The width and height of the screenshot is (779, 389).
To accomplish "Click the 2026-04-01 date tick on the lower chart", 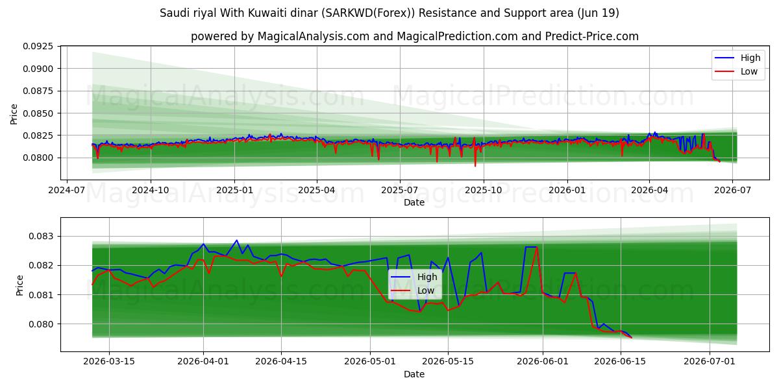I will click(x=203, y=362).
